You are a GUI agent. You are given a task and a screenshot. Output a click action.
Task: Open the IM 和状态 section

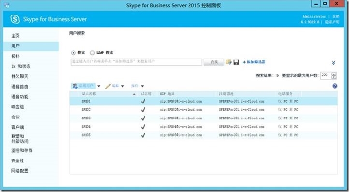point(21,66)
